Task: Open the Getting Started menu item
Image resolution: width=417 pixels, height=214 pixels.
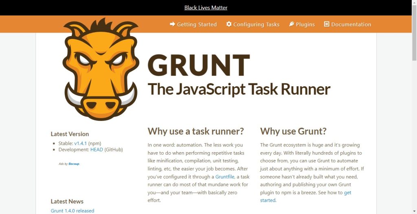Action: tap(193, 24)
